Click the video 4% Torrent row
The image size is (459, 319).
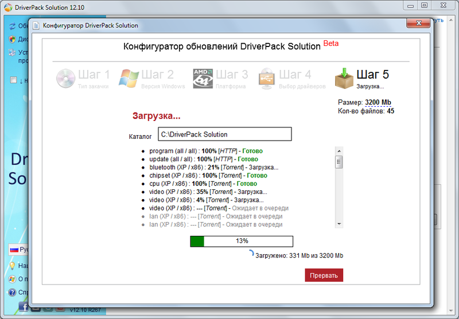(207, 200)
